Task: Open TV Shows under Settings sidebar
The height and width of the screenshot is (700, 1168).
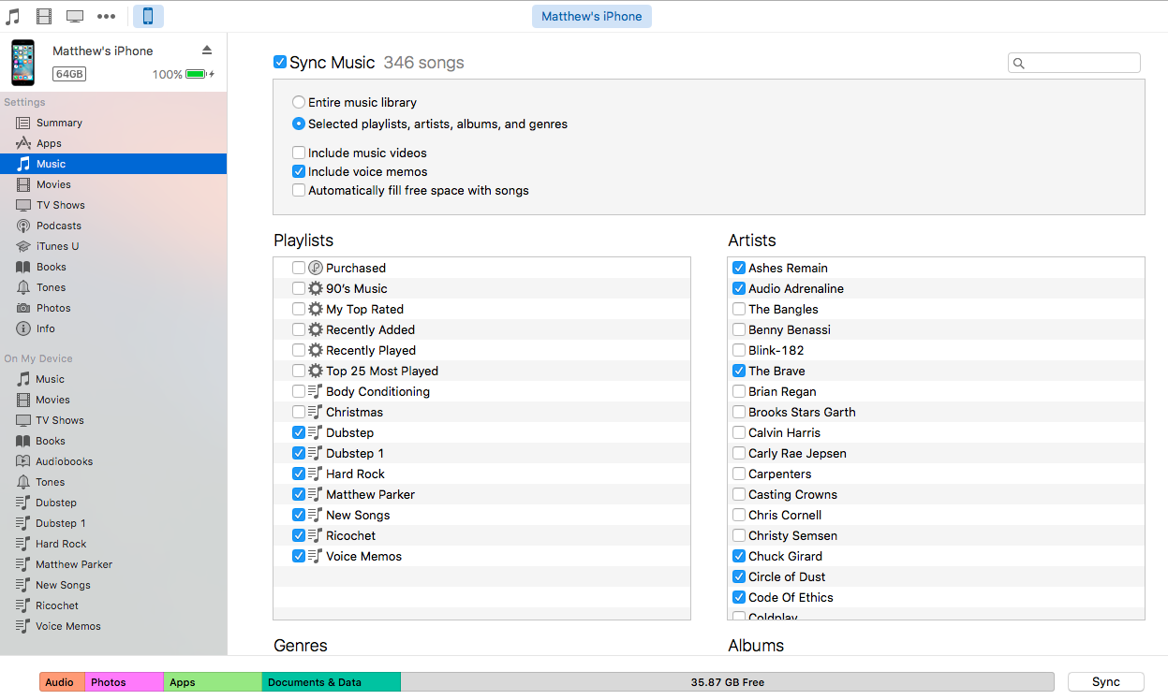Action: pos(113,205)
